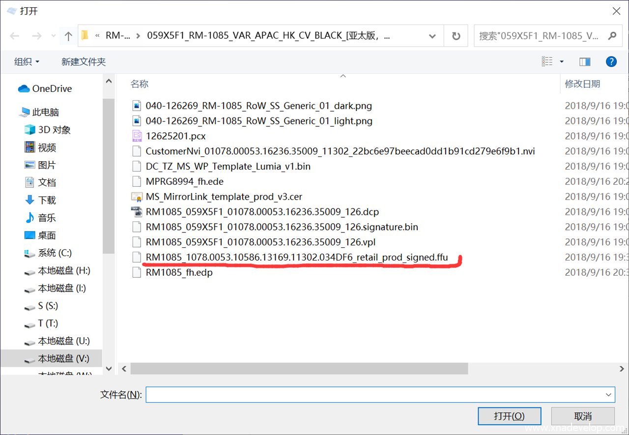Expand the address bar history dropdown
This screenshot has width=629, height=435.
coord(432,36)
